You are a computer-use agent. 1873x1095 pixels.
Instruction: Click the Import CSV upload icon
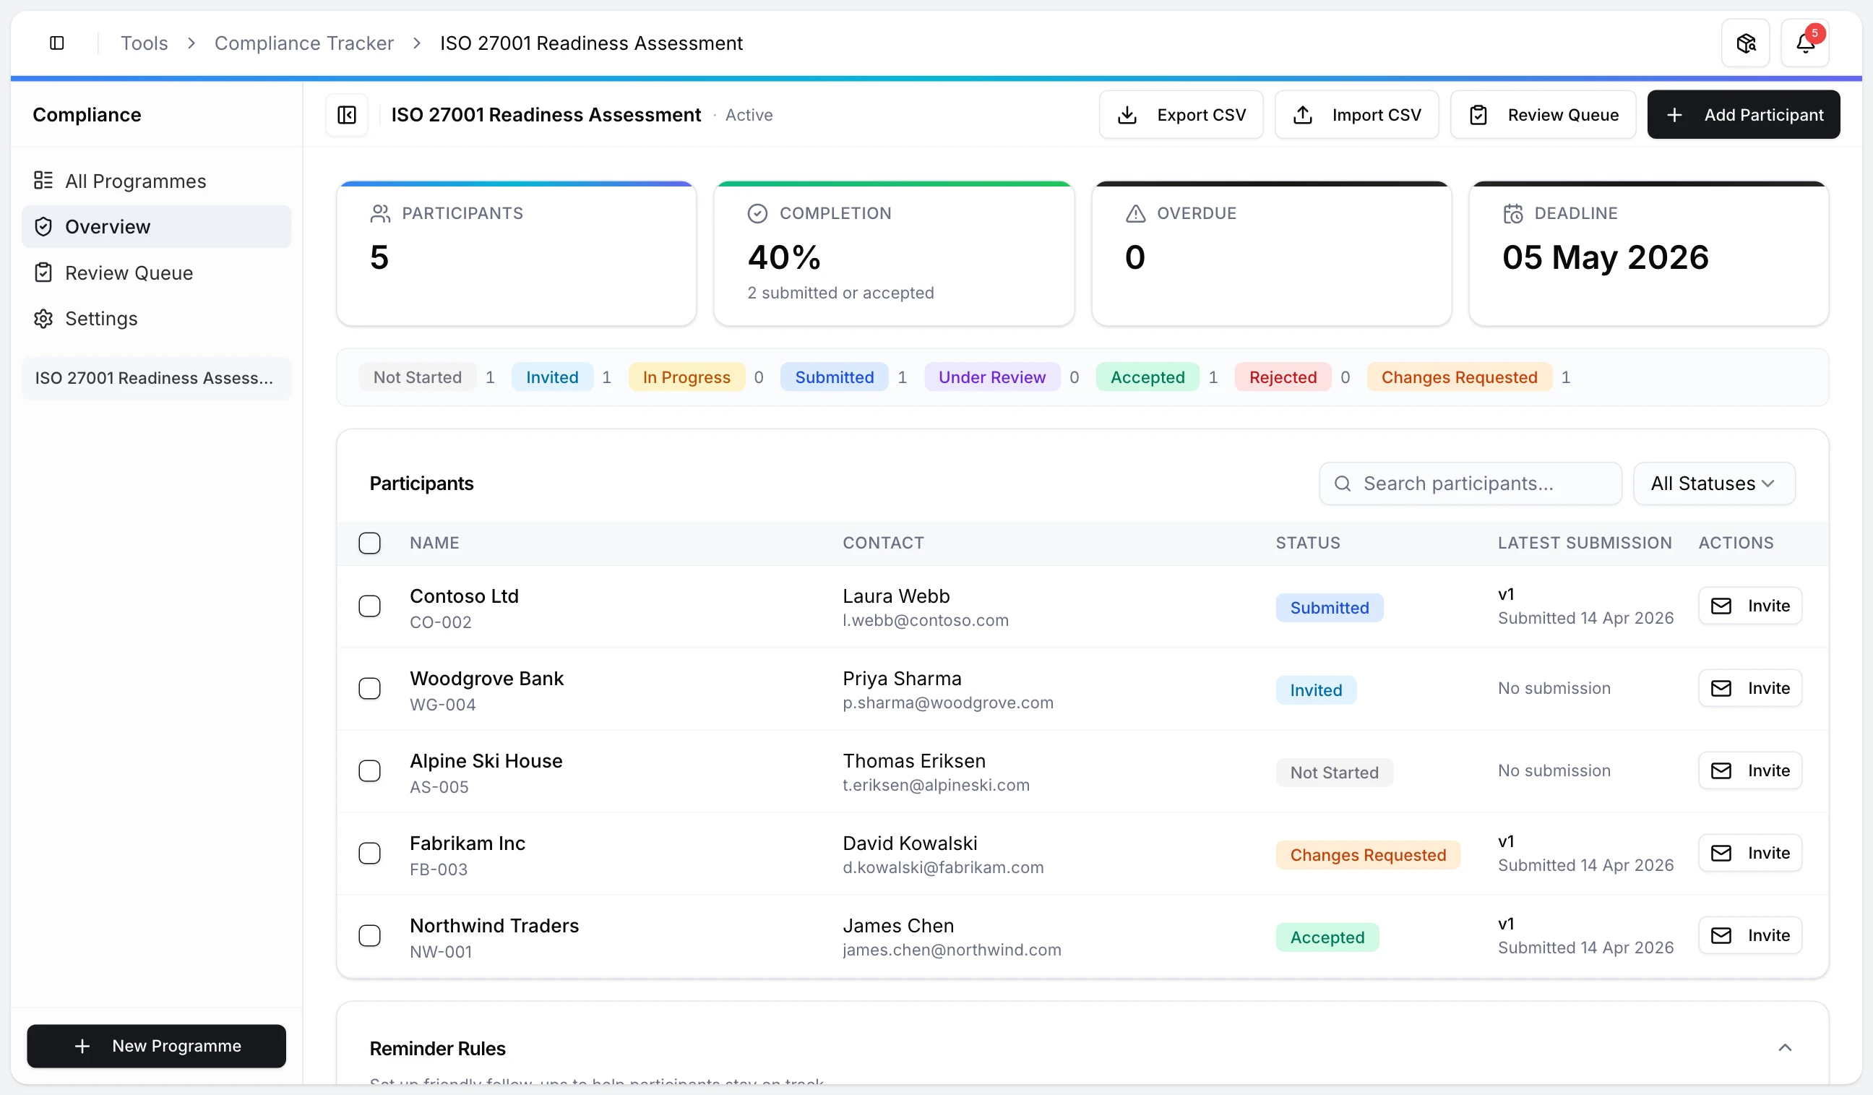(x=1303, y=114)
